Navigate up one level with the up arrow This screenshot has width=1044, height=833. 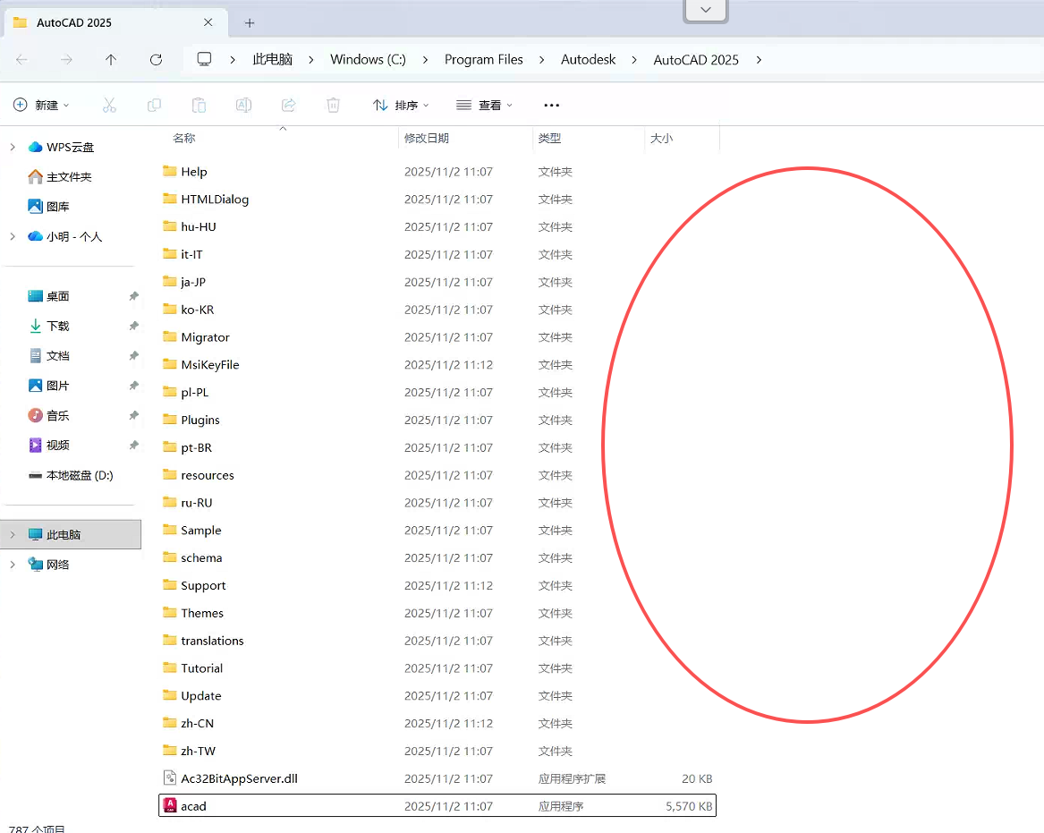click(x=110, y=59)
